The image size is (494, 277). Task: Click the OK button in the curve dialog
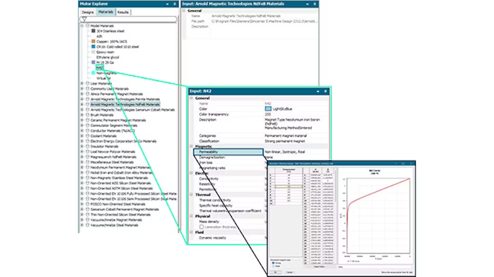[275, 272]
